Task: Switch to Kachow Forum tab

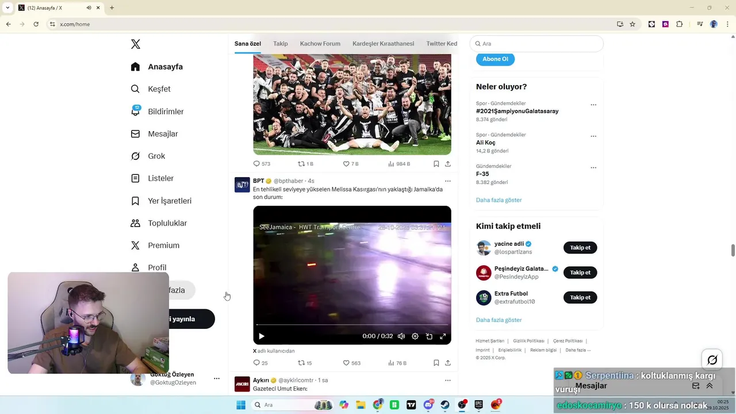Action: [320, 44]
